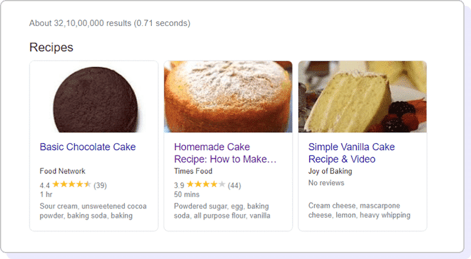Open the Basic Chocolate Cake recipe link
This screenshot has height=259, width=471.
pos(88,147)
